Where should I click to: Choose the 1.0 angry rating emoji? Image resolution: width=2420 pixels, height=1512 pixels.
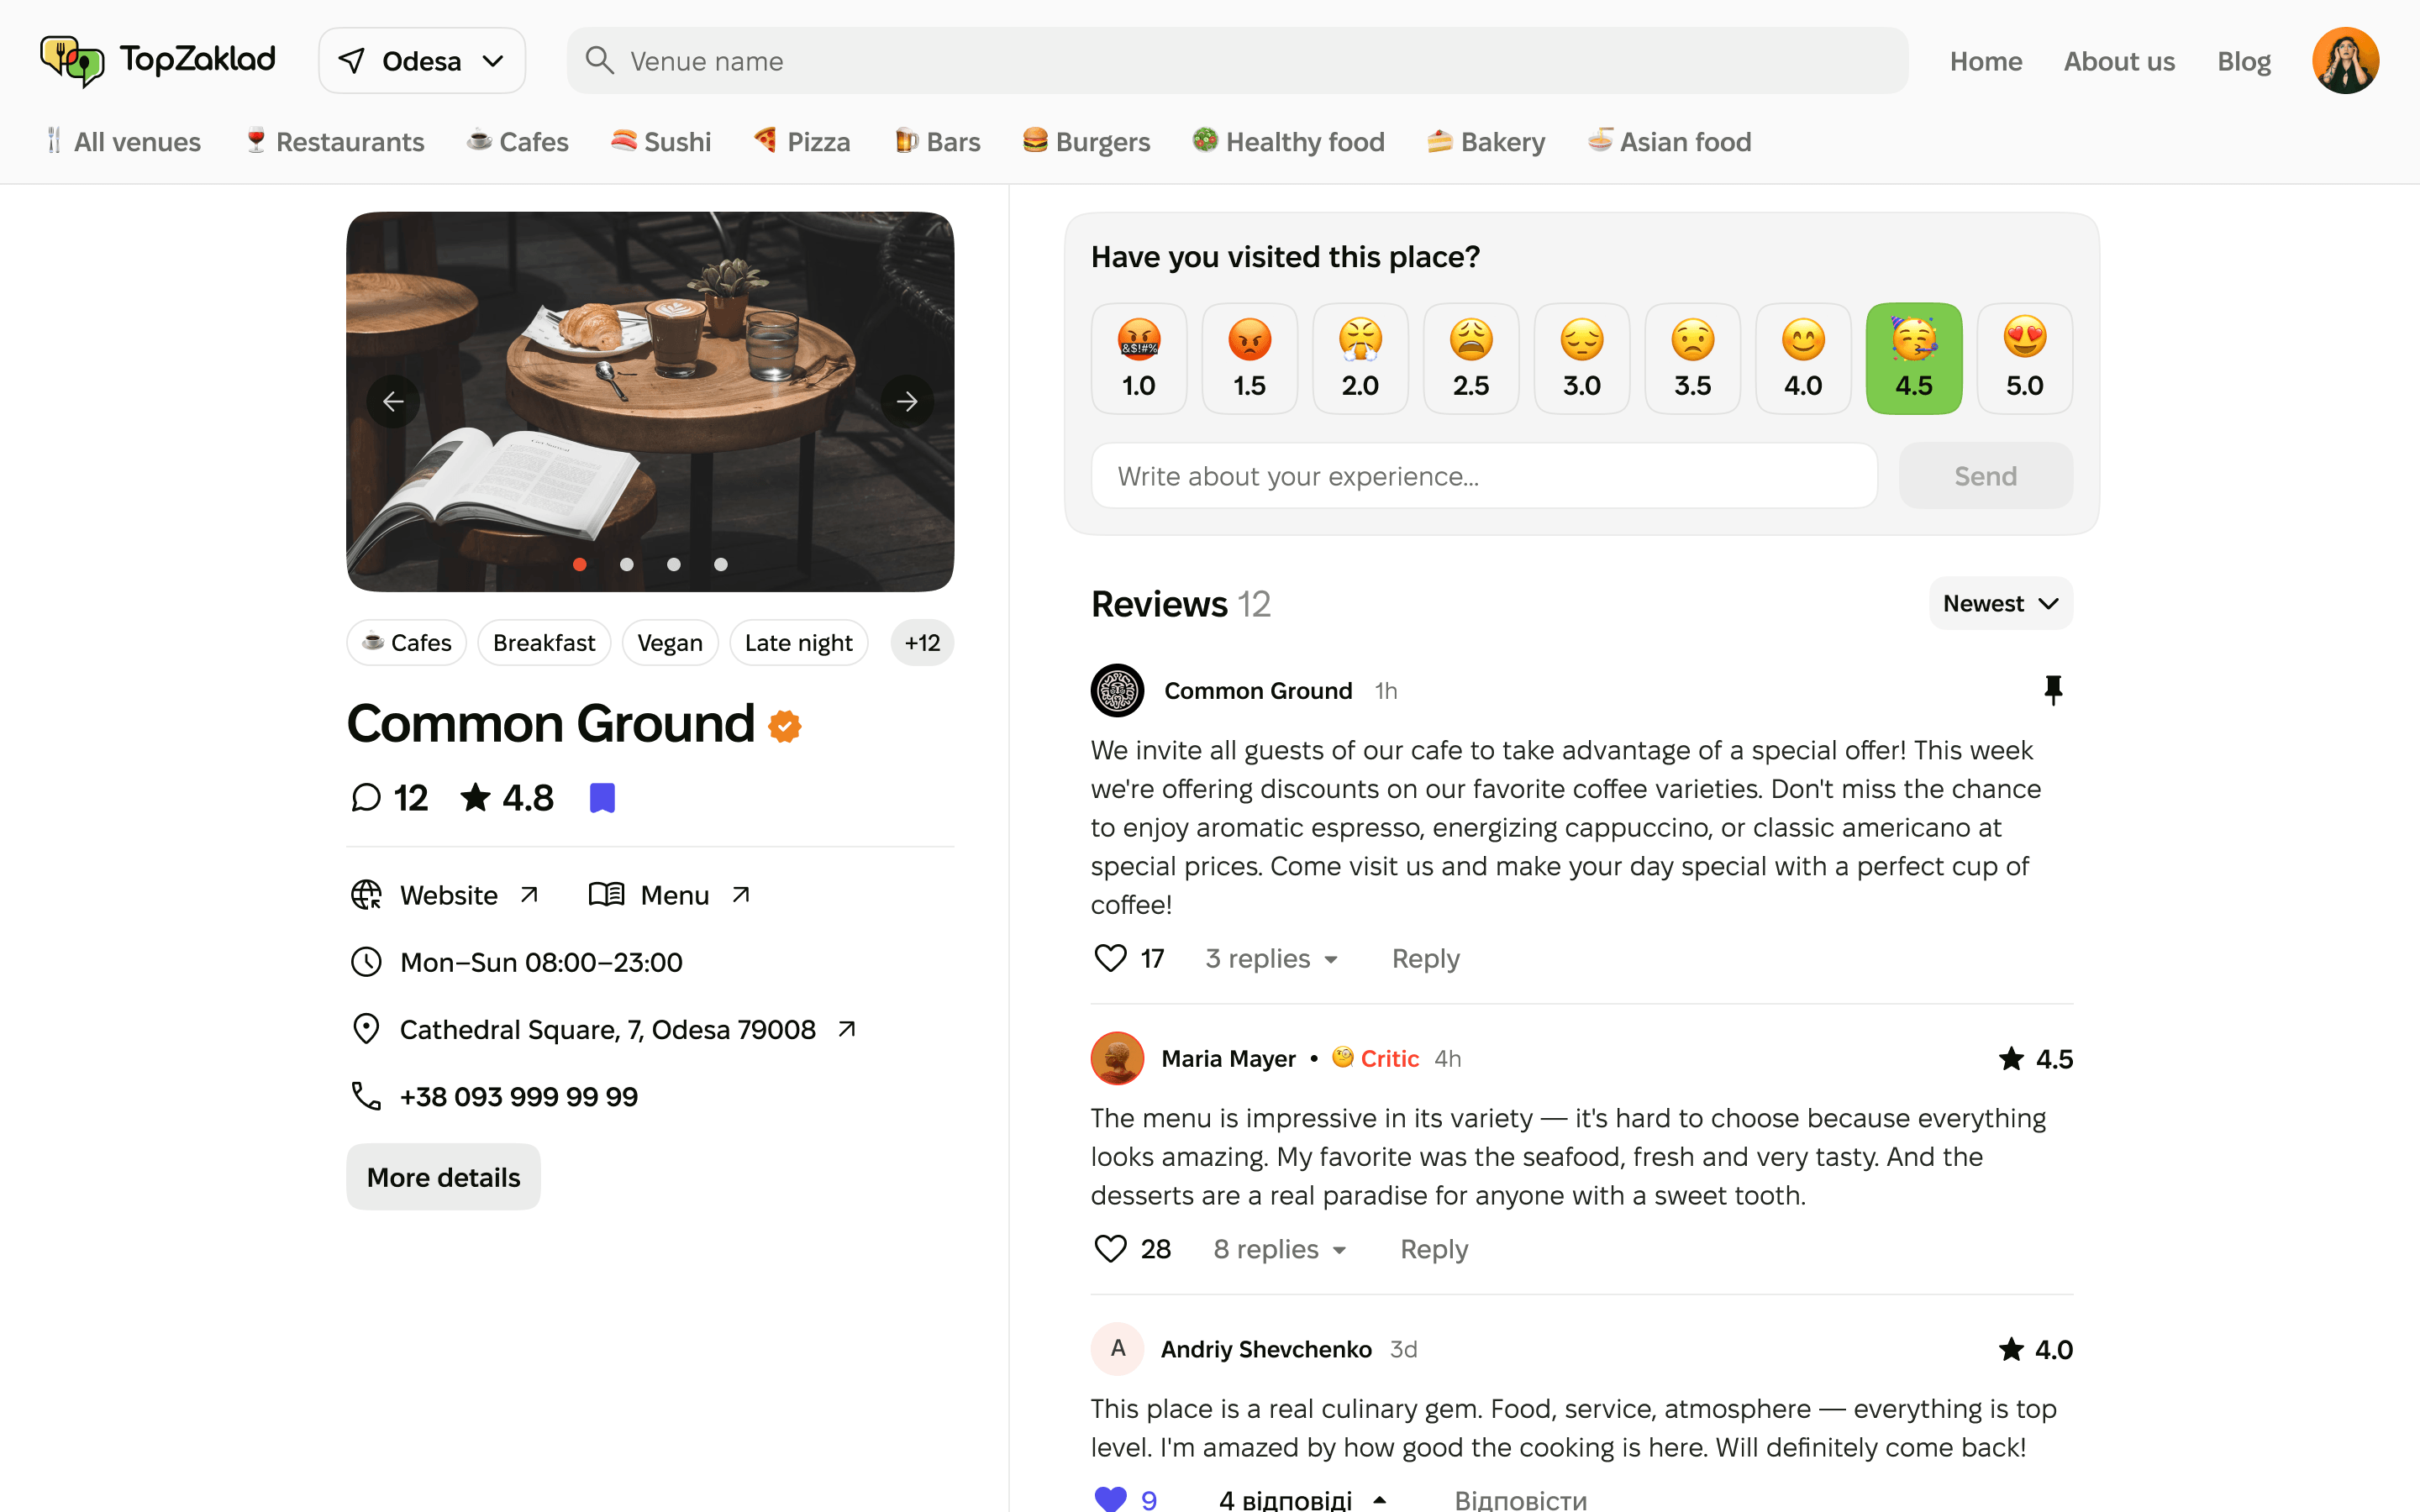1139,358
